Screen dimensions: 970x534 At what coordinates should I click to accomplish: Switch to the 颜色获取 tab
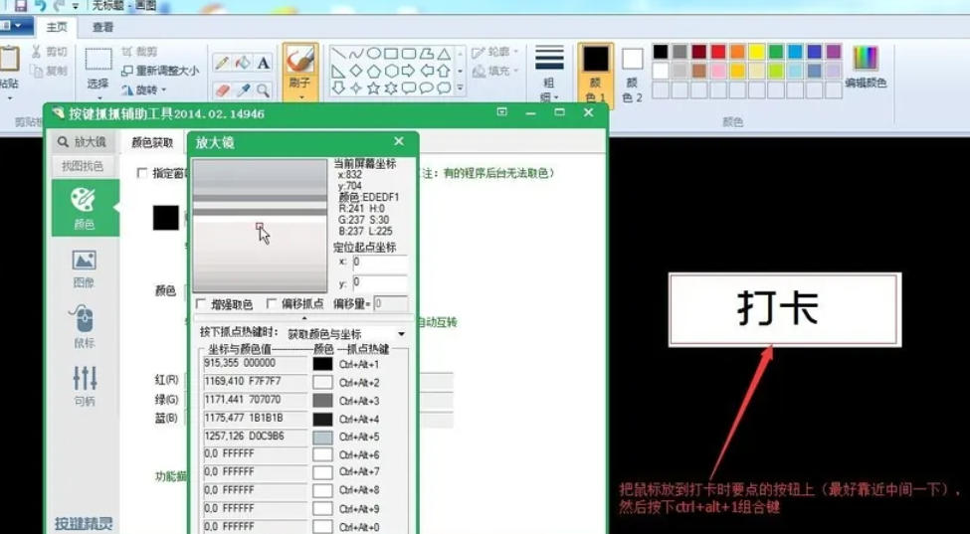coord(152,143)
